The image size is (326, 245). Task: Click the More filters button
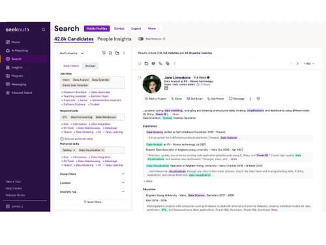[93, 202]
